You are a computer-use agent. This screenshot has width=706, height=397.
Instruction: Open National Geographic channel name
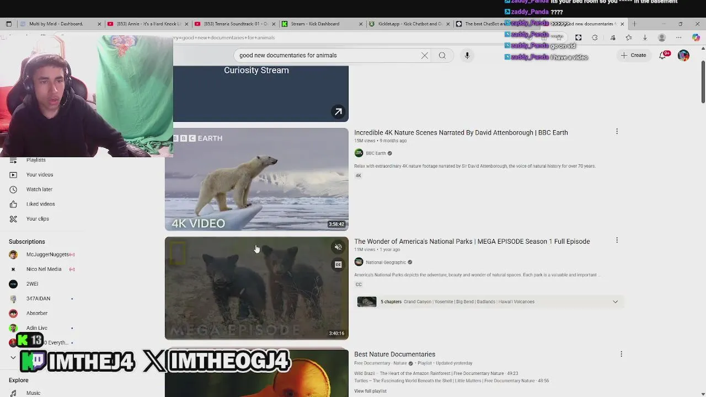[x=386, y=262]
